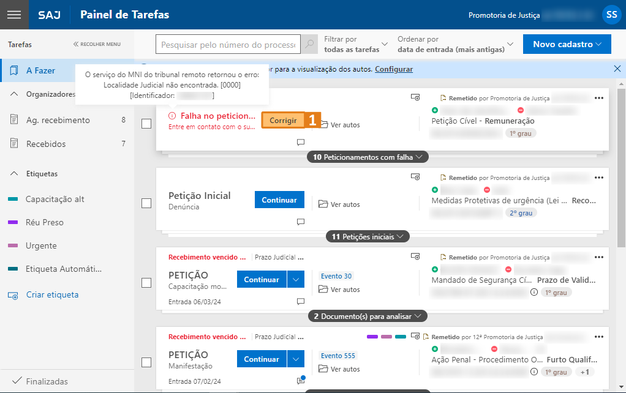Screen dimensions: 626x393
Task: Click the info icon next to 1º grau
Action: (x=535, y=292)
